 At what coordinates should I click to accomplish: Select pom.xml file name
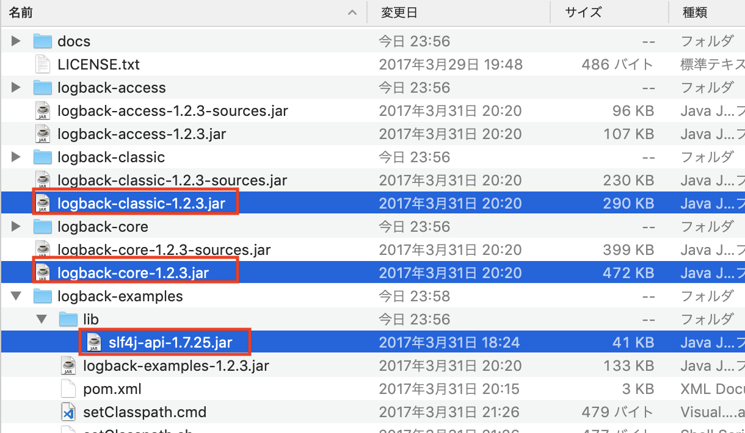[x=112, y=389]
